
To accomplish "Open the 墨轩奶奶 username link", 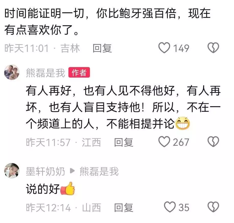I will click(x=45, y=171).
